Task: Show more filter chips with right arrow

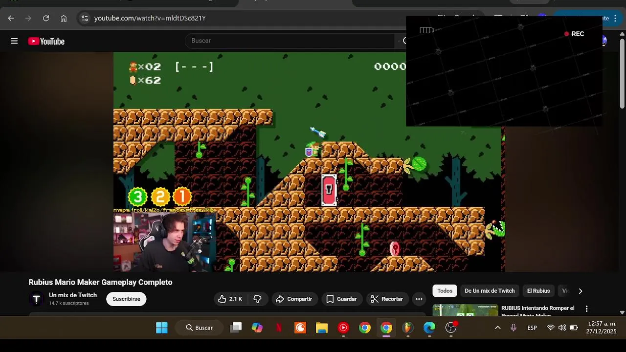Action: (581, 291)
